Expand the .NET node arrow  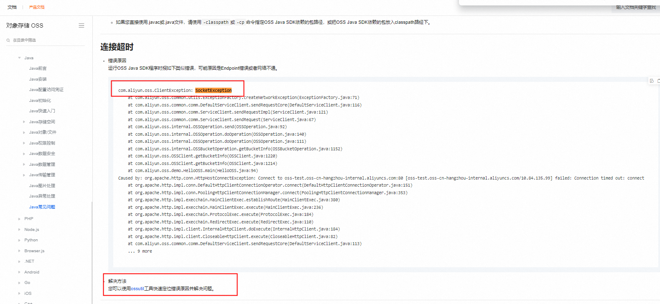coord(19,261)
